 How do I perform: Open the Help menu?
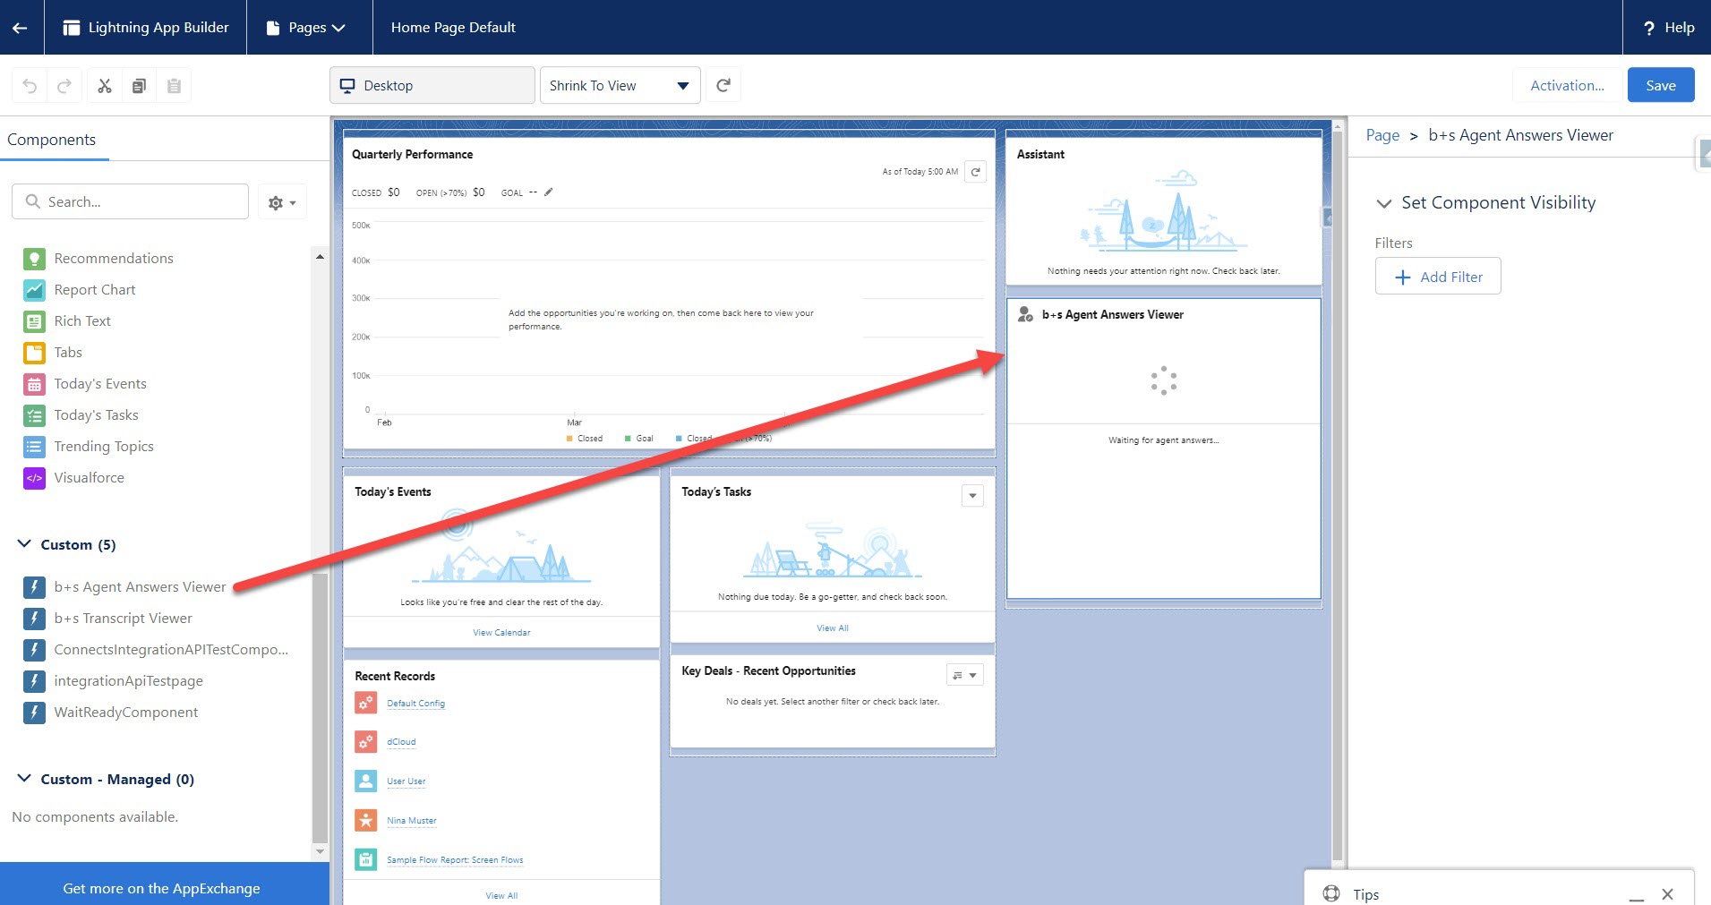[x=1668, y=28]
